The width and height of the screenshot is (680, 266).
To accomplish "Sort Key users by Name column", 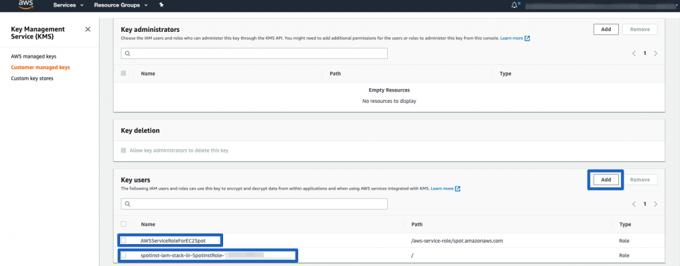I will (x=148, y=224).
